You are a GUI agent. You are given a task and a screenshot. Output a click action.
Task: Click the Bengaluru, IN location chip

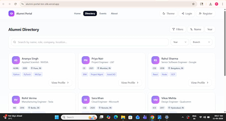pyautogui.click(x=176, y=68)
